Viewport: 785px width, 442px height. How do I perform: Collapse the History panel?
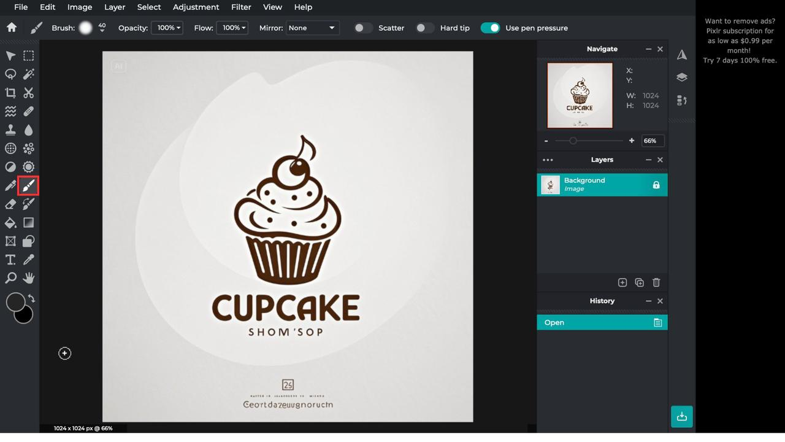tap(648, 301)
